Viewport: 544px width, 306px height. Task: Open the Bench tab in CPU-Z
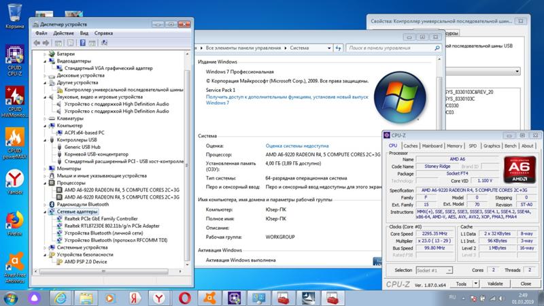click(x=511, y=146)
